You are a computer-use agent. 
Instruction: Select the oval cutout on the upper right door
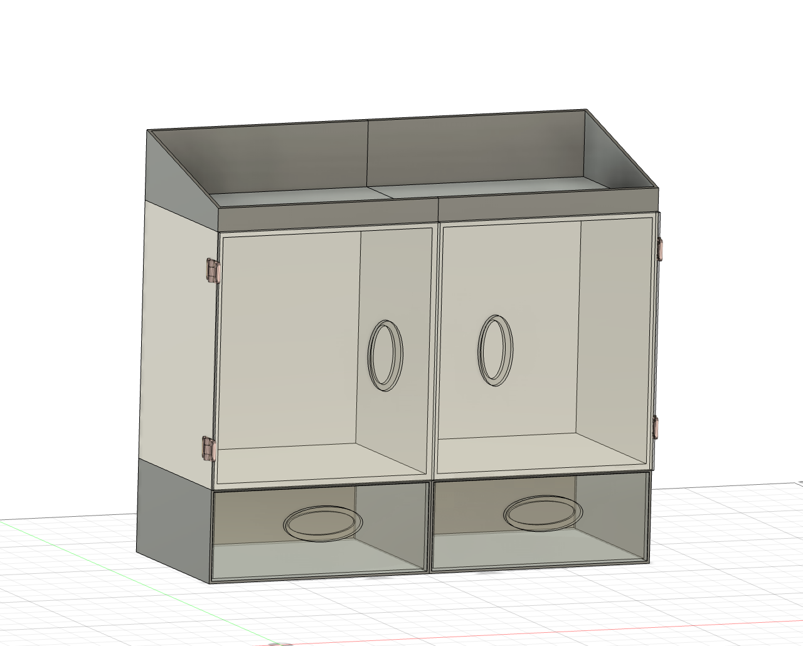click(x=495, y=350)
